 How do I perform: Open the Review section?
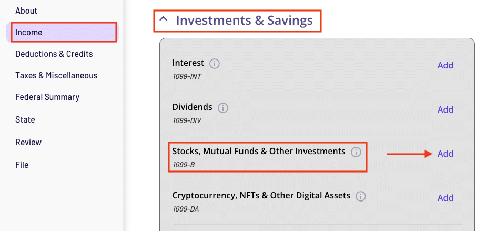pos(28,142)
